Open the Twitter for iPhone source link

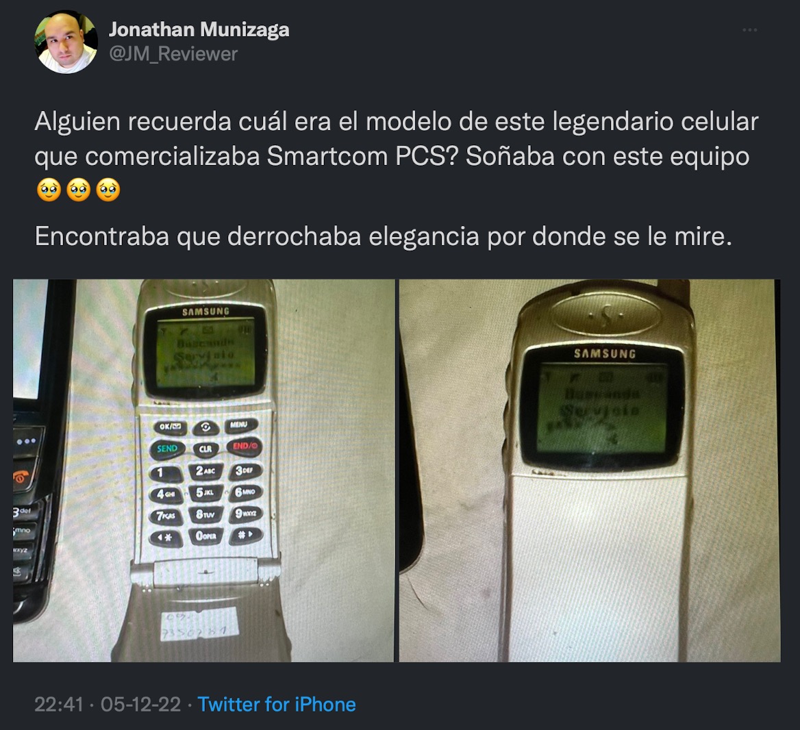click(277, 705)
